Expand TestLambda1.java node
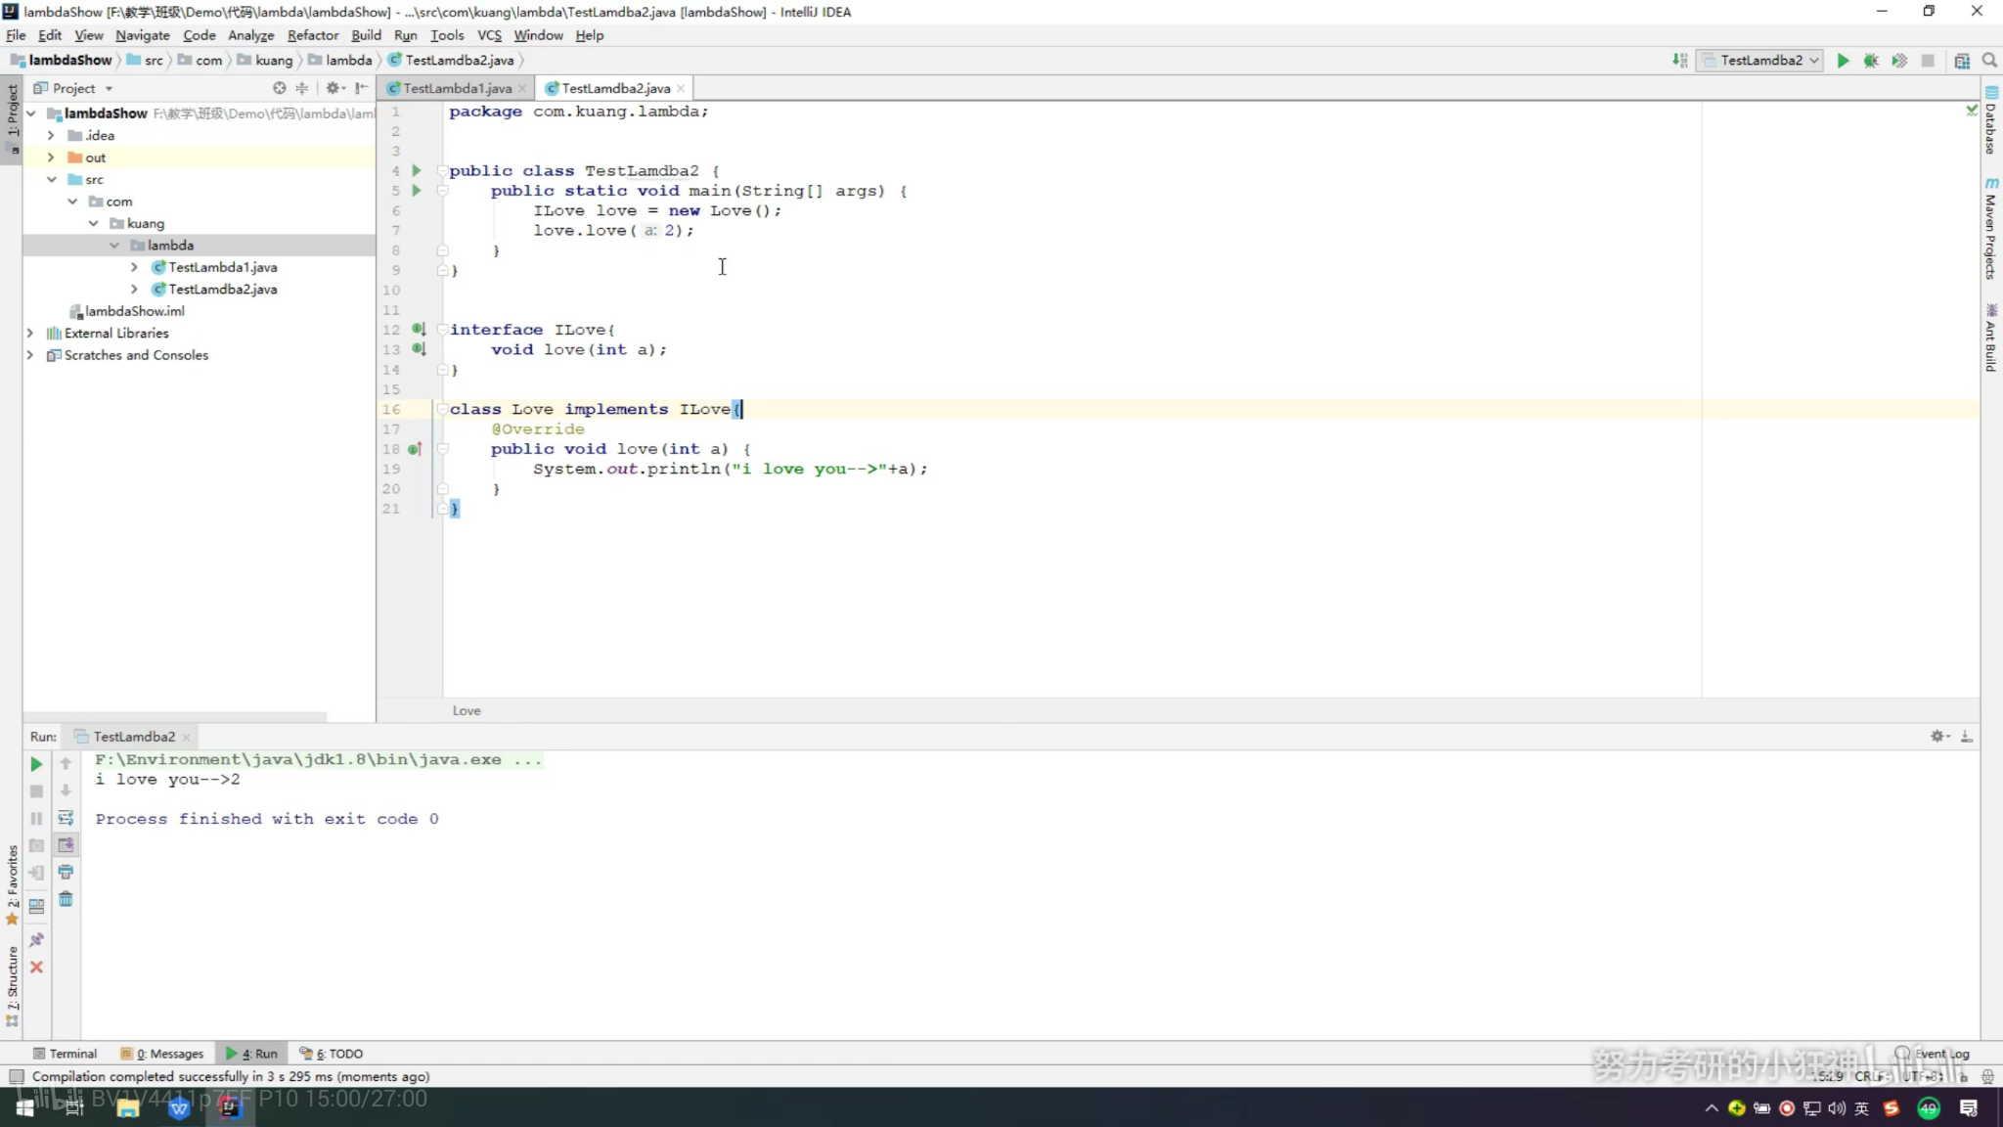This screenshot has width=2003, height=1127. pyautogui.click(x=134, y=267)
